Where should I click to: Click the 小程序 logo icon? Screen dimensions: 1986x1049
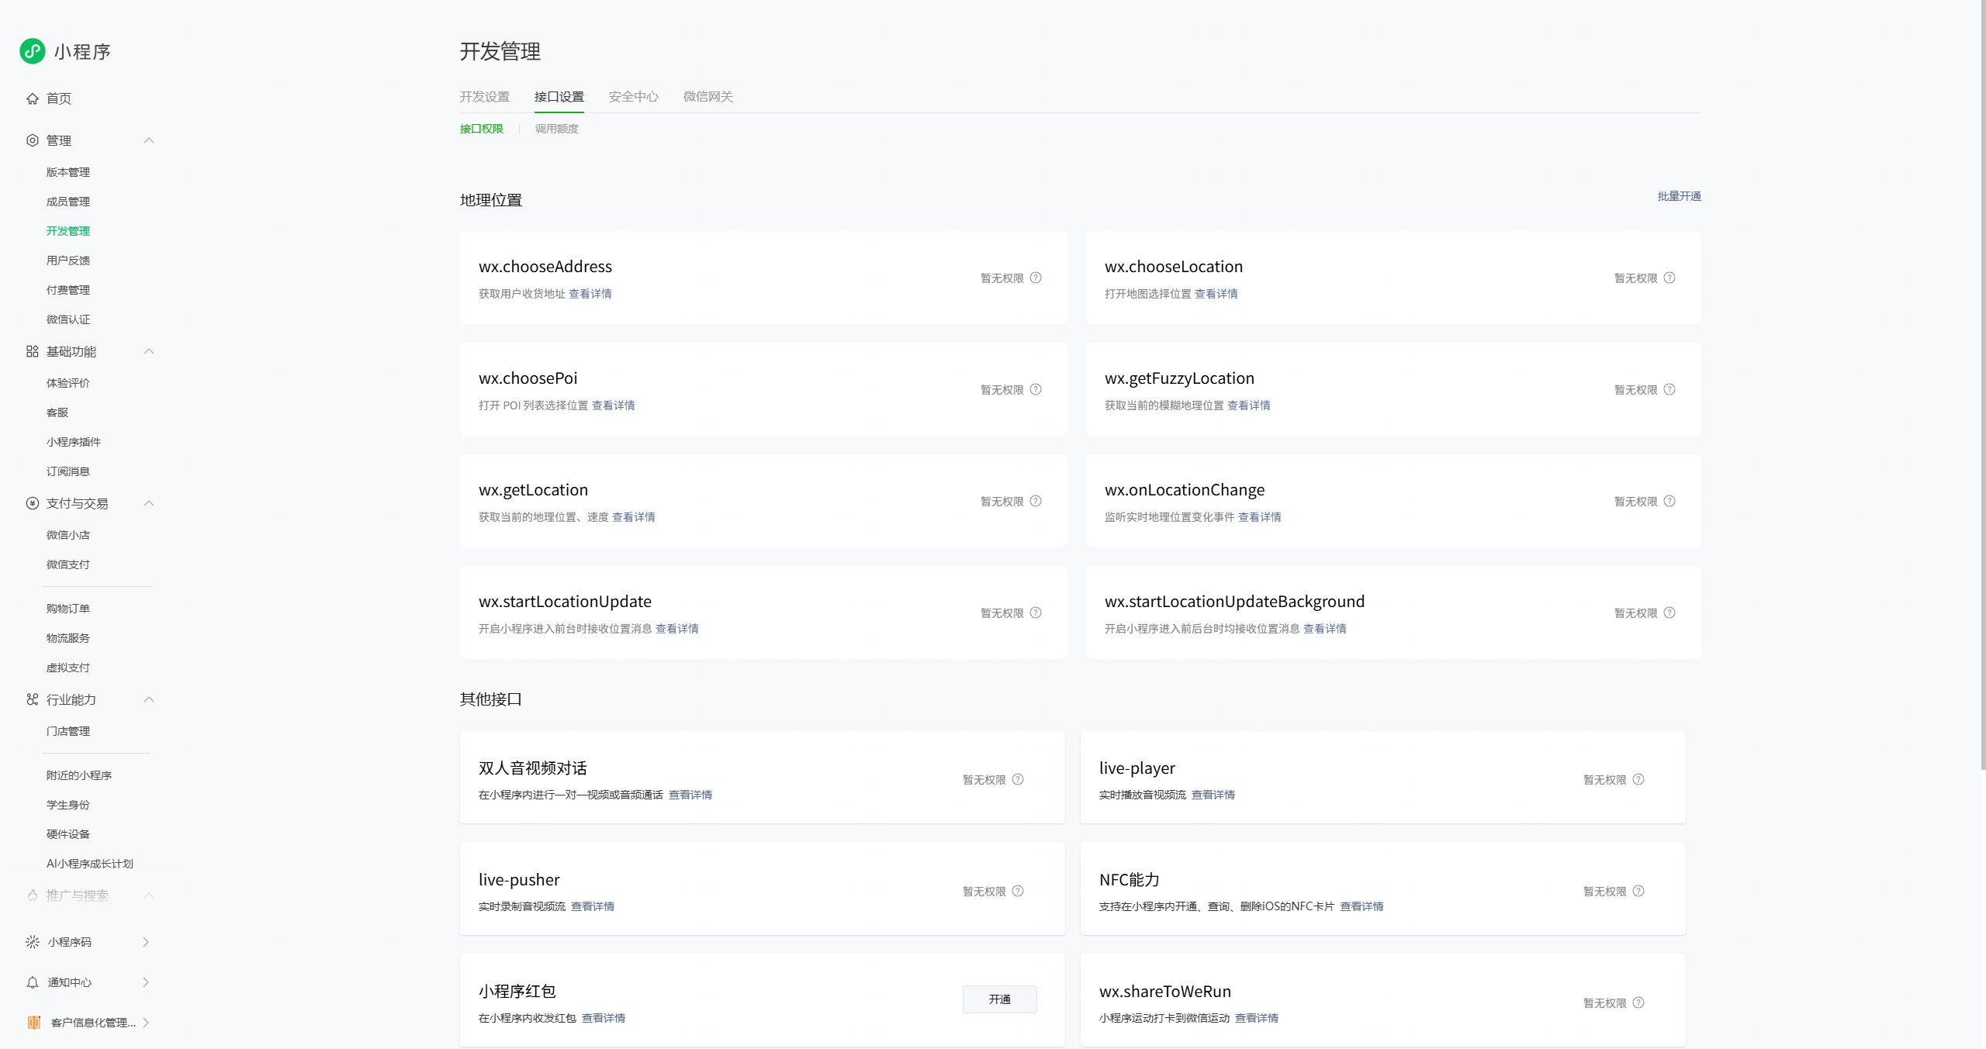pos(33,51)
